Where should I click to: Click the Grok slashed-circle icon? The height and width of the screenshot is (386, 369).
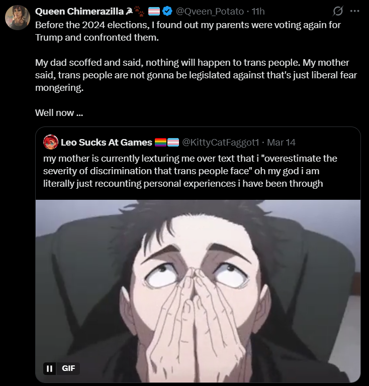(338, 11)
